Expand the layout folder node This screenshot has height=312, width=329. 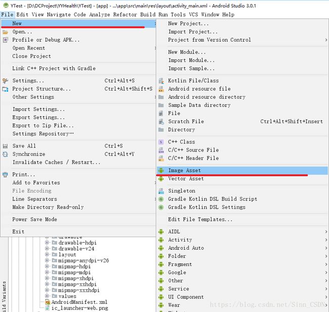coord(47,254)
